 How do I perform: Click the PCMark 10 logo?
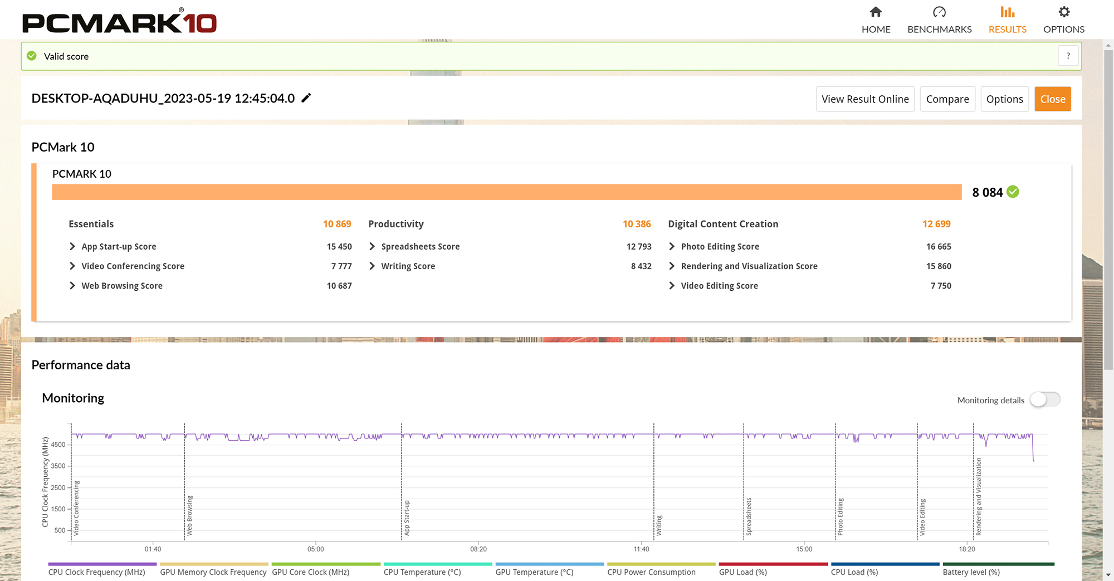click(119, 22)
